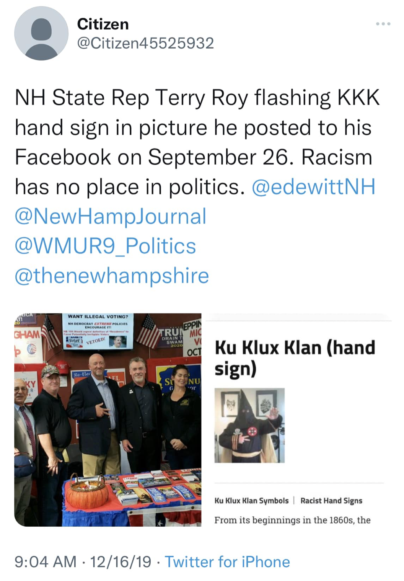Tap the hooded figure photo in the screenshot
404x581 pixels.
(x=249, y=425)
